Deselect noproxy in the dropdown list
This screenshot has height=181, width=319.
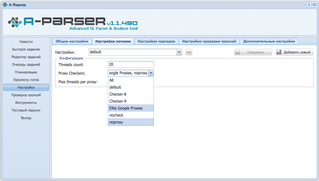click(x=131, y=122)
